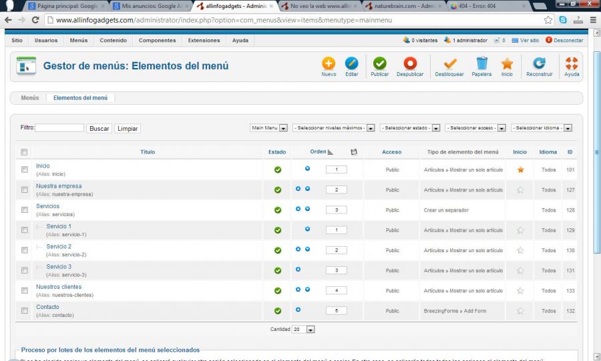Click the Inicio star toolbar icon
The image size is (601, 361).
click(507, 63)
